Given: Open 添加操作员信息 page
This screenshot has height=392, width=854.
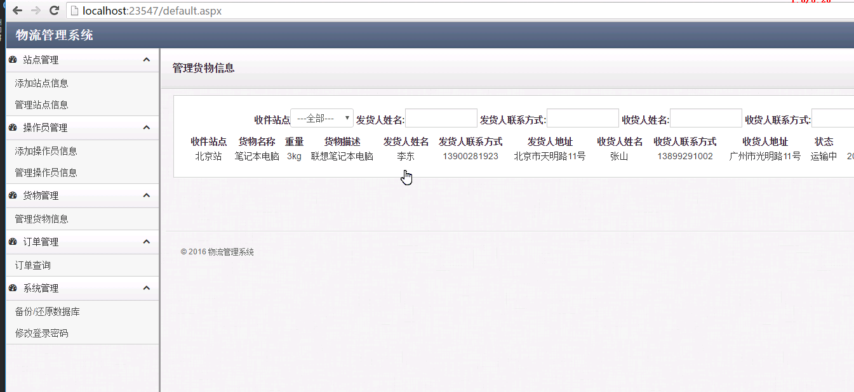Looking at the screenshot, I should pos(46,151).
